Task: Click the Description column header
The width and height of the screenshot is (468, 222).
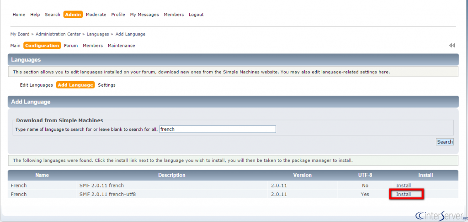Action: click(x=172, y=176)
